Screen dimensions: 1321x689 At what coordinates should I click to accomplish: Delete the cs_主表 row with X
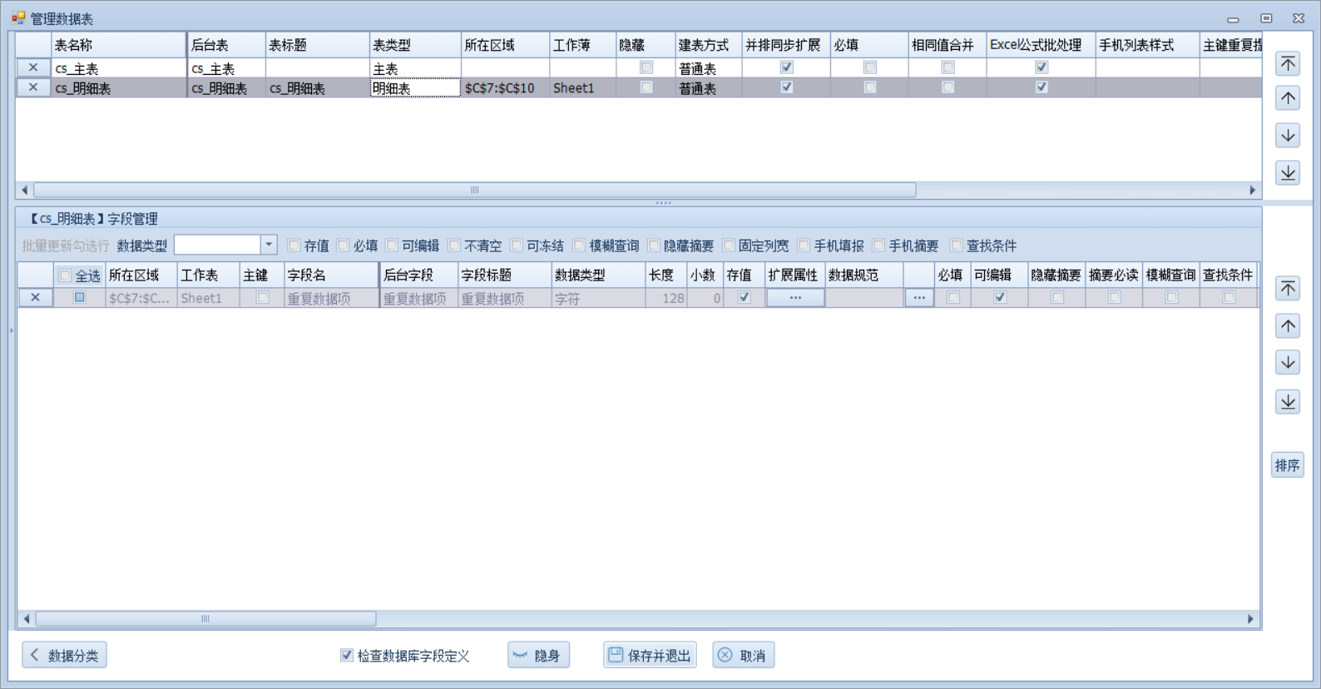point(33,68)
